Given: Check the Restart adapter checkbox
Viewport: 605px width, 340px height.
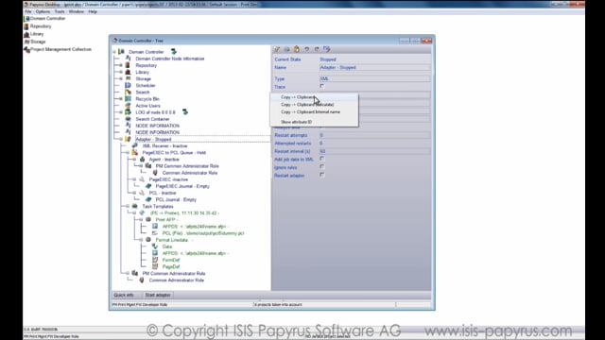Looking at the screenshot, I should pyautogui.click(x=321, y=175).
